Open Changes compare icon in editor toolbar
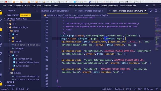The height and width of the screenshot is (91, 161). click(x=151, y=11)
